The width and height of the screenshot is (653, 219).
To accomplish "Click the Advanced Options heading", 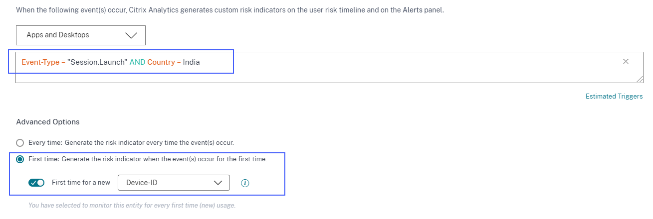I will 48,122.
